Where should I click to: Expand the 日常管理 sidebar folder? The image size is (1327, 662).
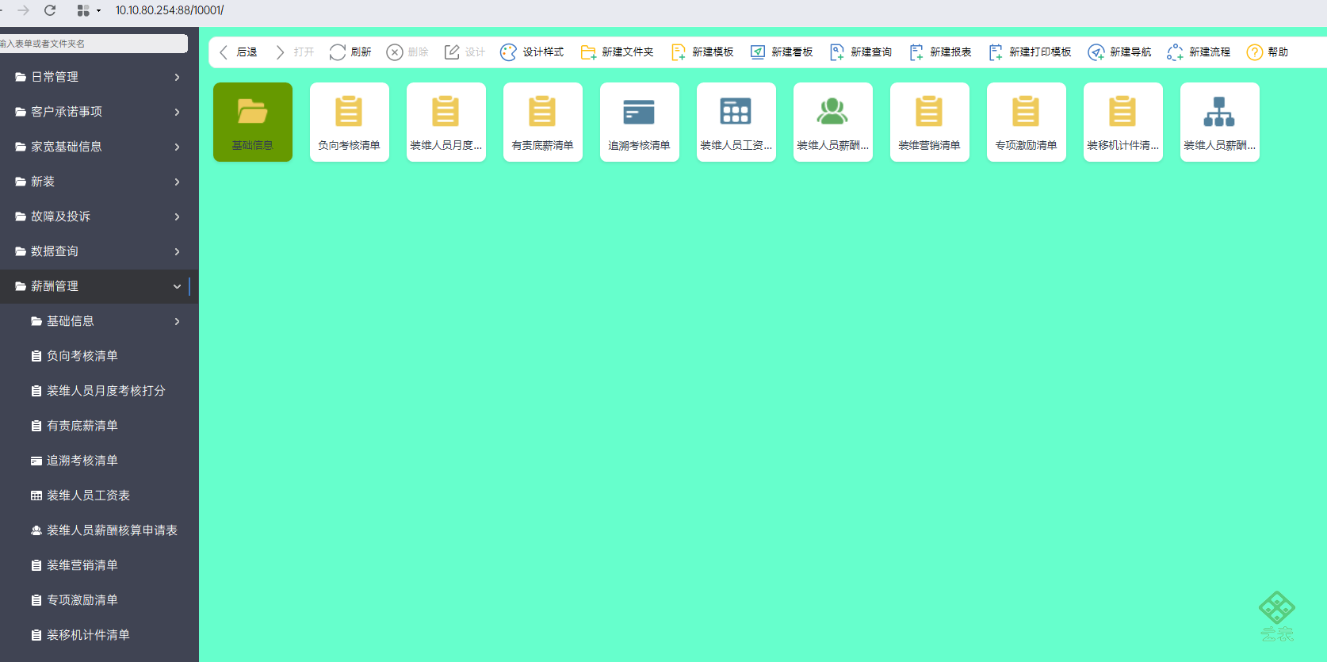(x=99, y=77)
